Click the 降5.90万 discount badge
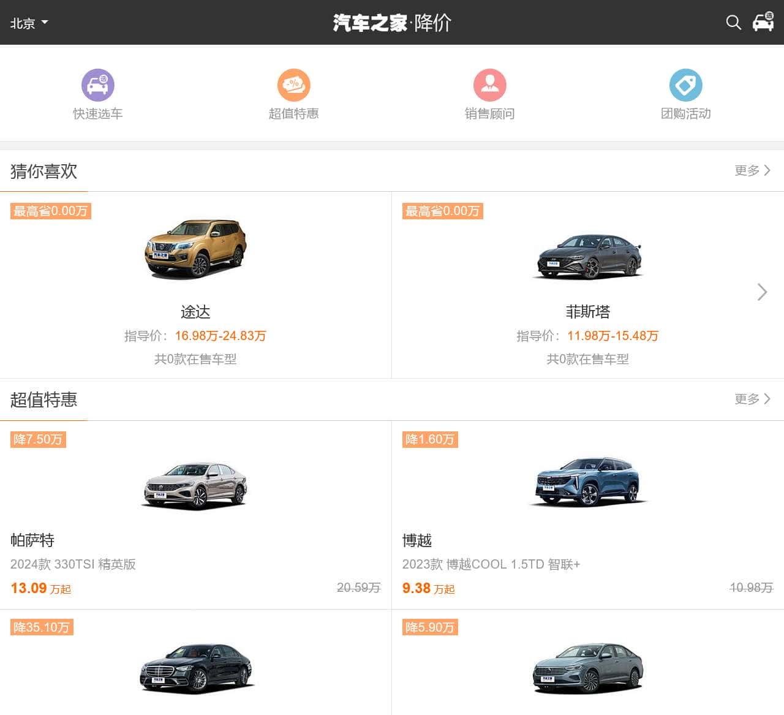This screenshot has height=715, width=784. 430,627
